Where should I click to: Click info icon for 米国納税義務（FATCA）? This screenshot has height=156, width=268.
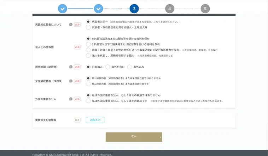pyautogui.click(x=71, y=81)
